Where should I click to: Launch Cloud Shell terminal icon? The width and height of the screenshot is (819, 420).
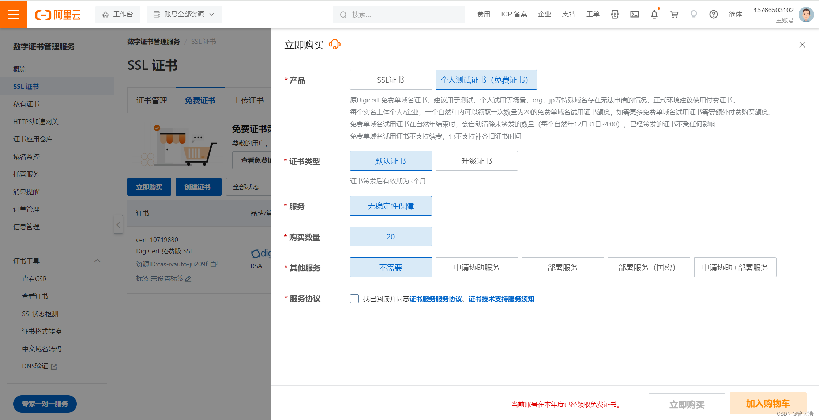[635, 14]
